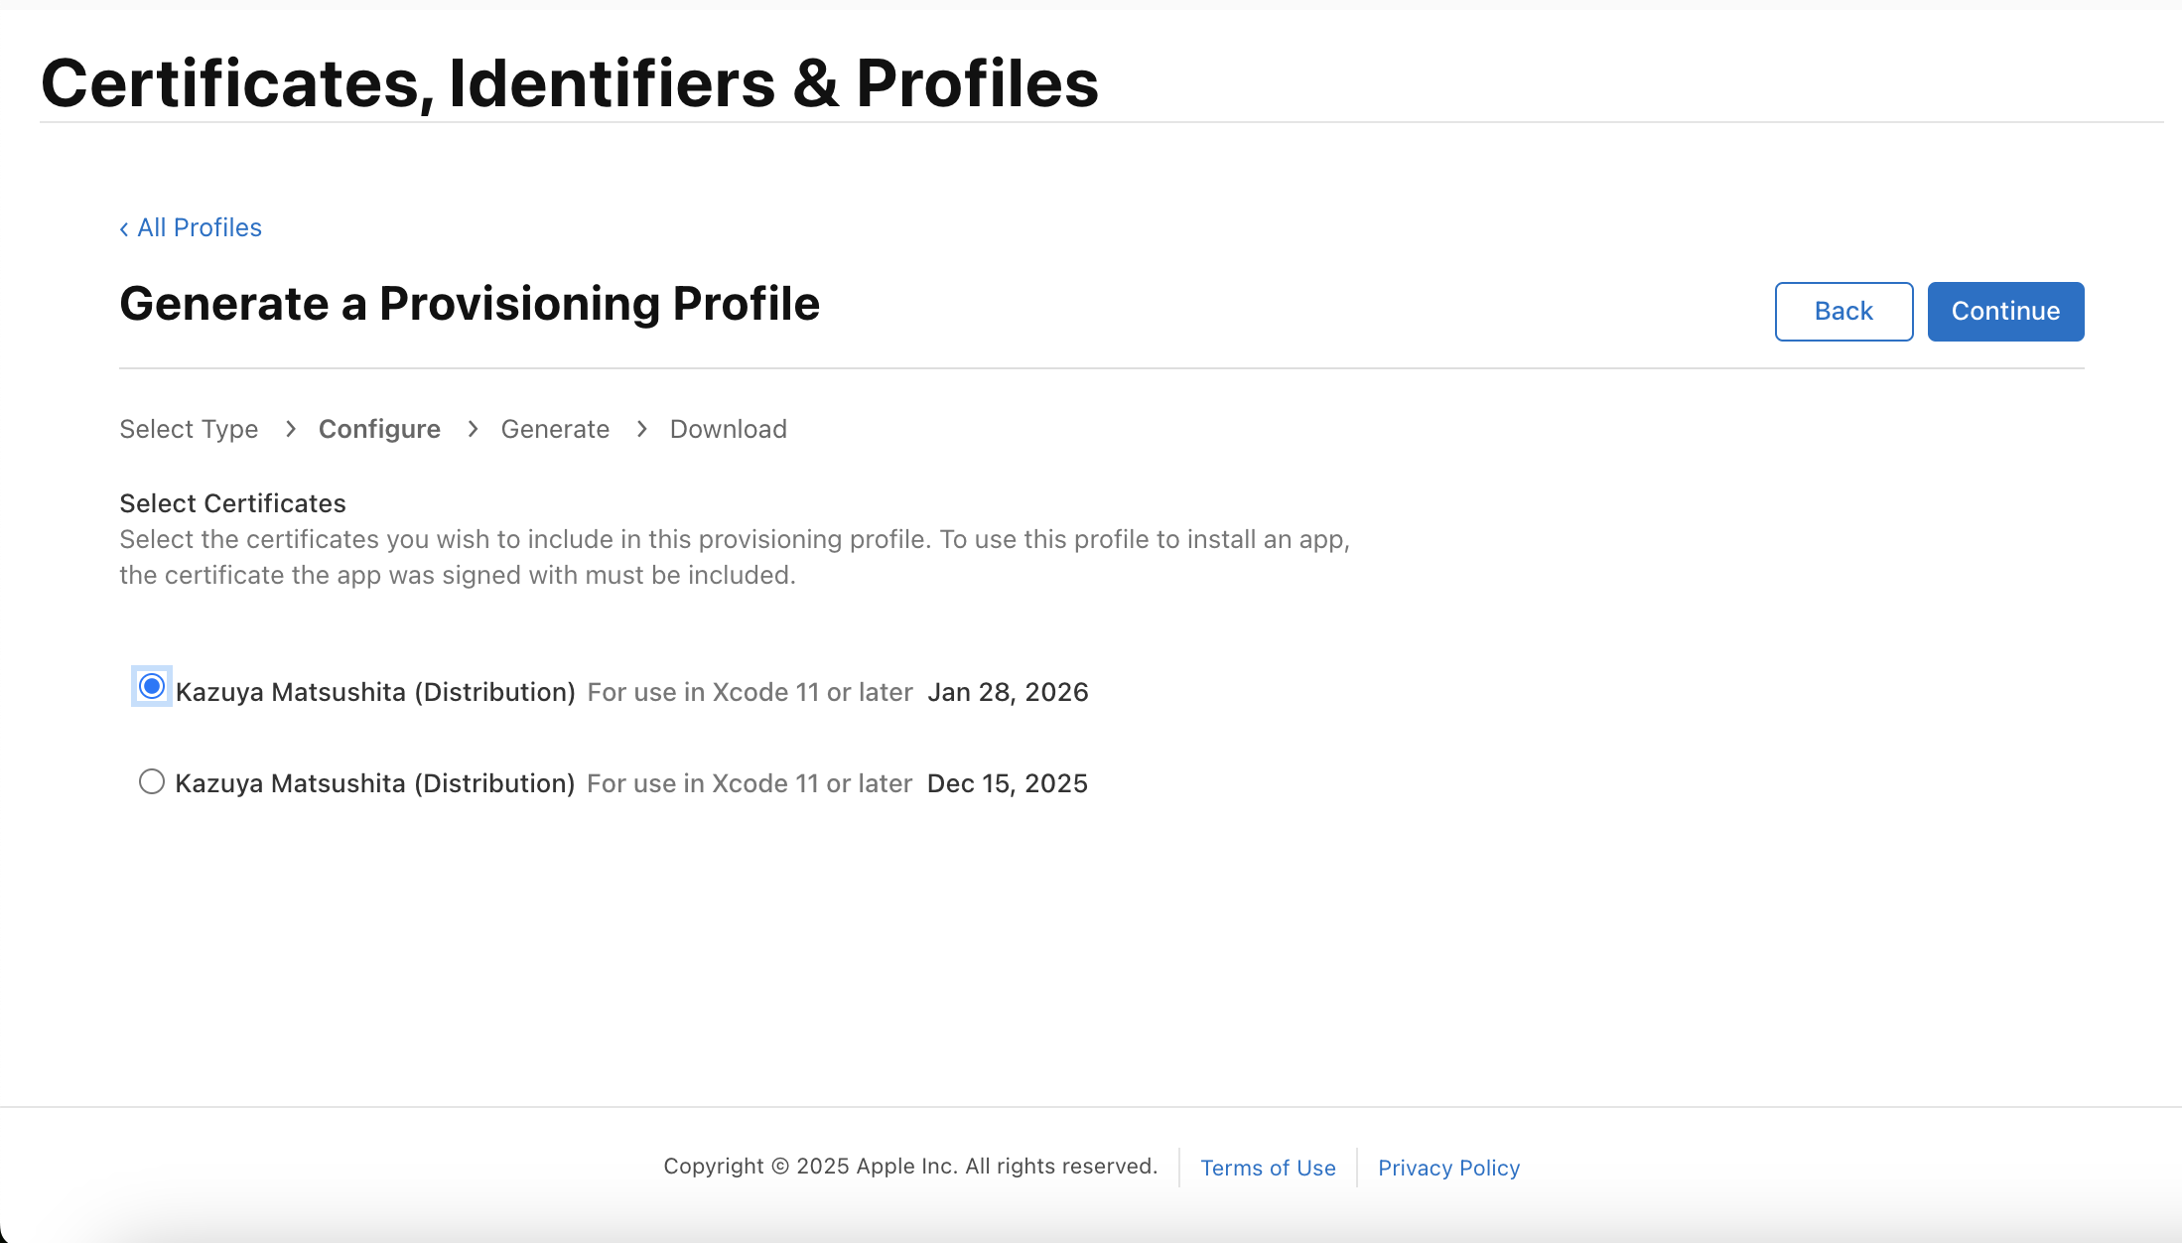The width and height of the screenshot is (2182, 1243).
Task: Select the Select Type breadcrumb step
Action: click(x=189, y=429)
